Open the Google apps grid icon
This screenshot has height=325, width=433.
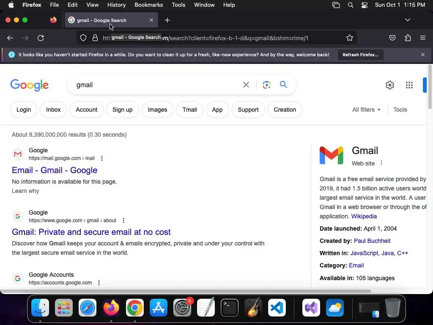pyautogui.click(x=409, y=85)
